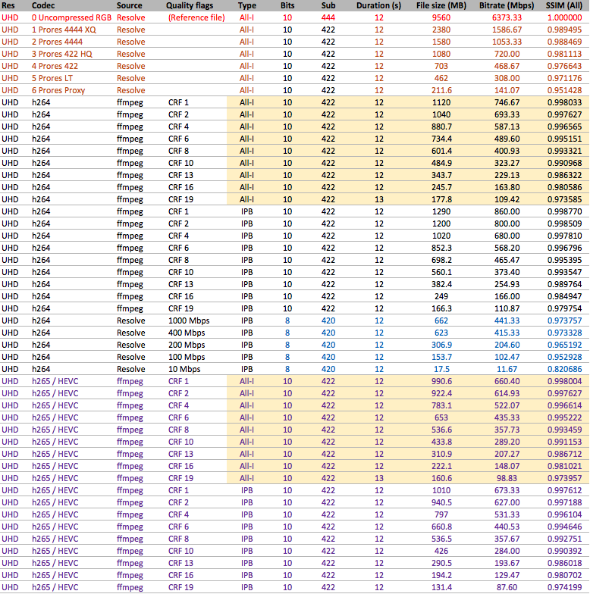
Task: Click the 'SSIM (All)' column header
Action: pyautogui.click(x=564, y=6)
